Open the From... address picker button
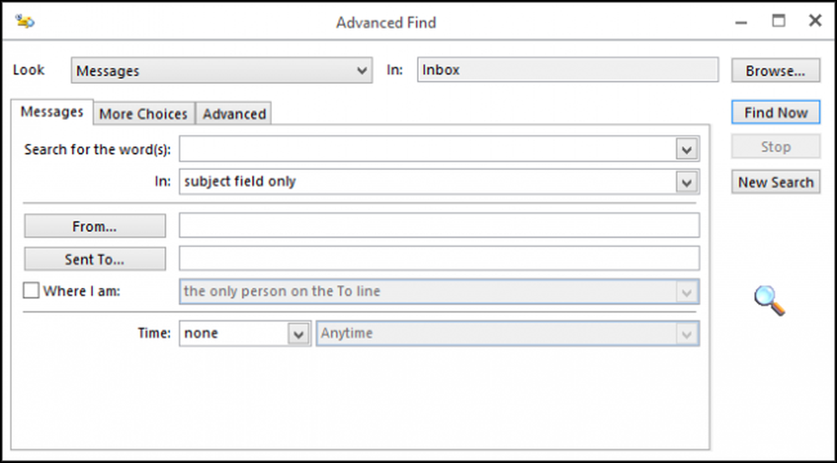The width and height of the screenshot is (837, 463). point(95,226)
